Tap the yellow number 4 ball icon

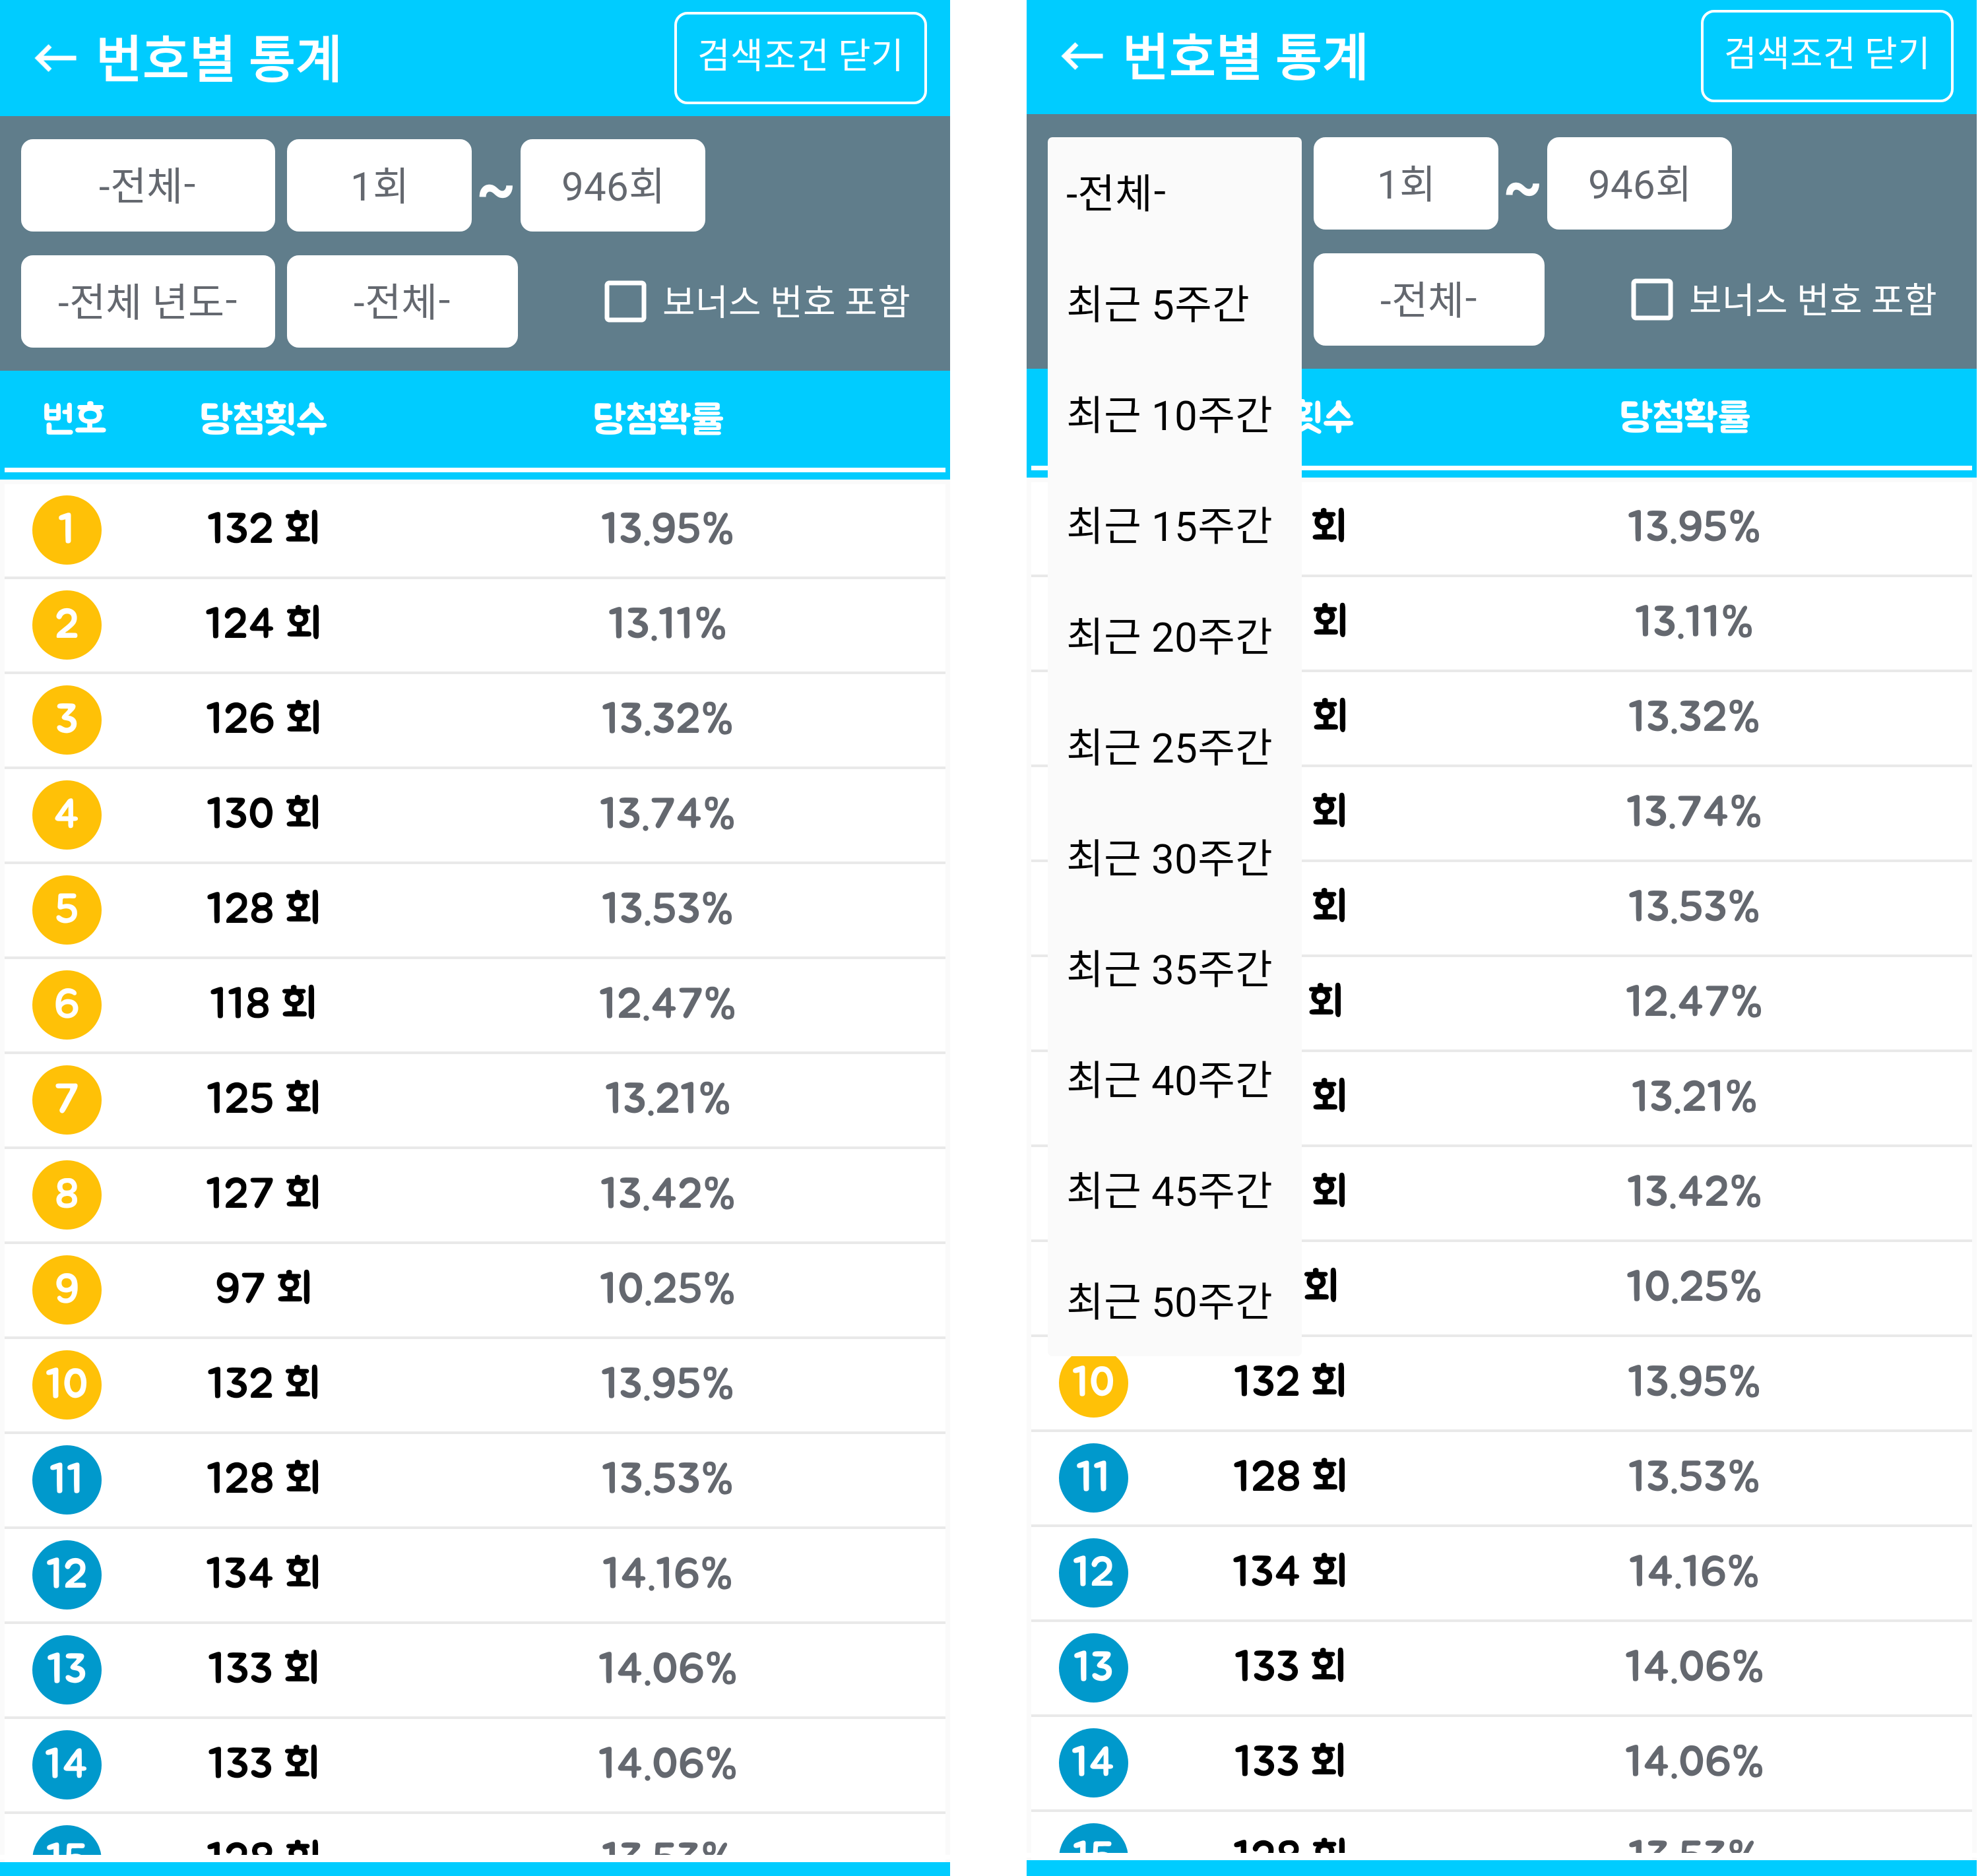[67, 814]
